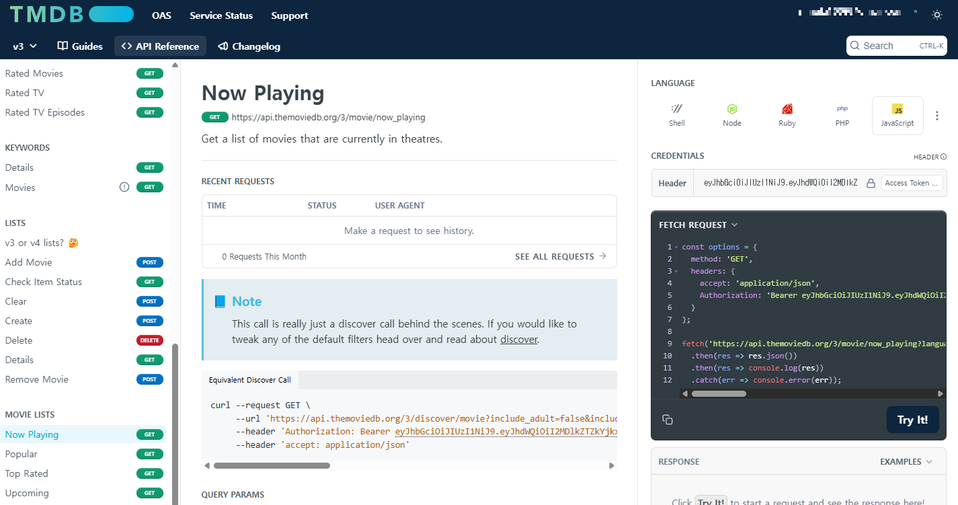Click the Try It! button

point(912,420)
